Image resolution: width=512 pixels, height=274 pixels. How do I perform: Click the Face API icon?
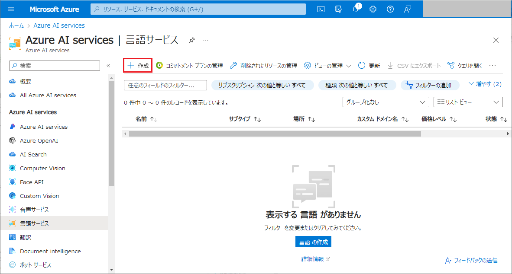[13, 182]
